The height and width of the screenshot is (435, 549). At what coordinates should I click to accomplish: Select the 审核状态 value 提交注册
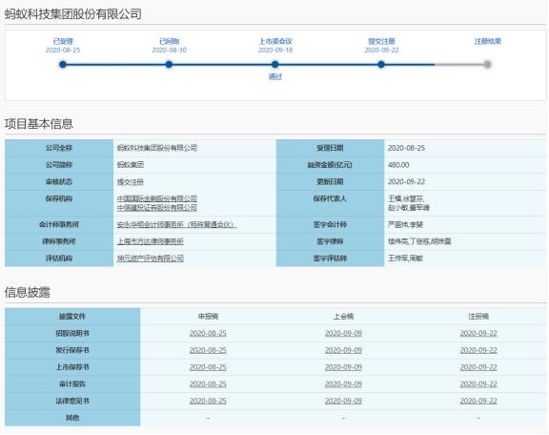pyautogui.click(x=131, y=182)
